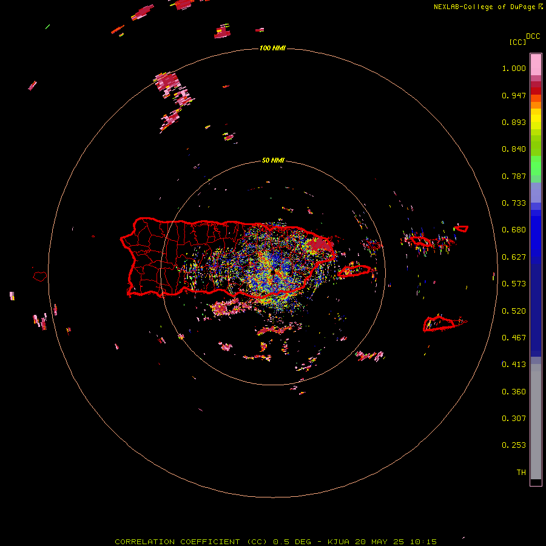This screenshot has height=546, width=546.
Task: Select the 0.840 scale value
Action: (x=514, y=149)
